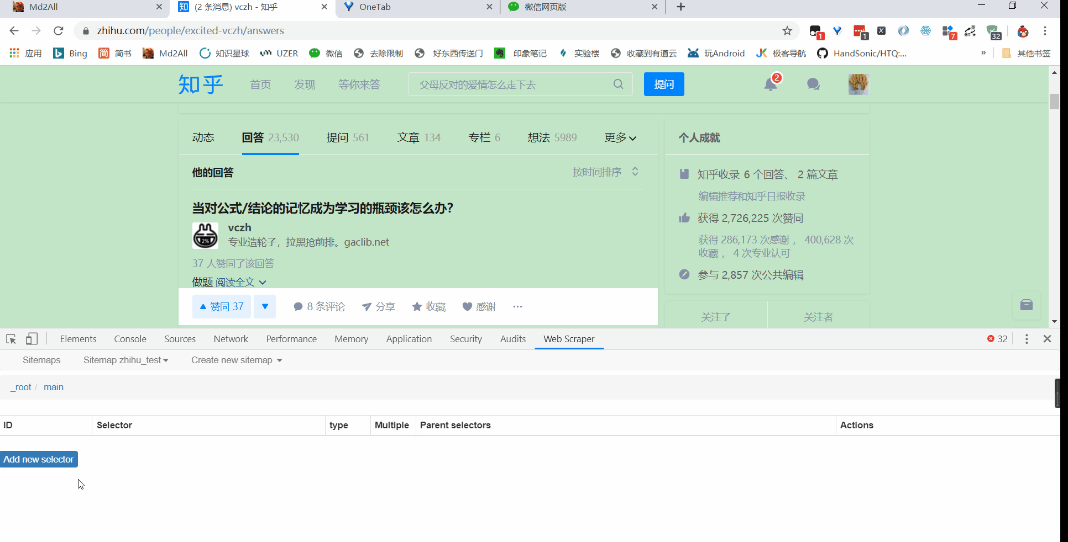
Task: Open the answer's question title link
Action: coord(322,208)
